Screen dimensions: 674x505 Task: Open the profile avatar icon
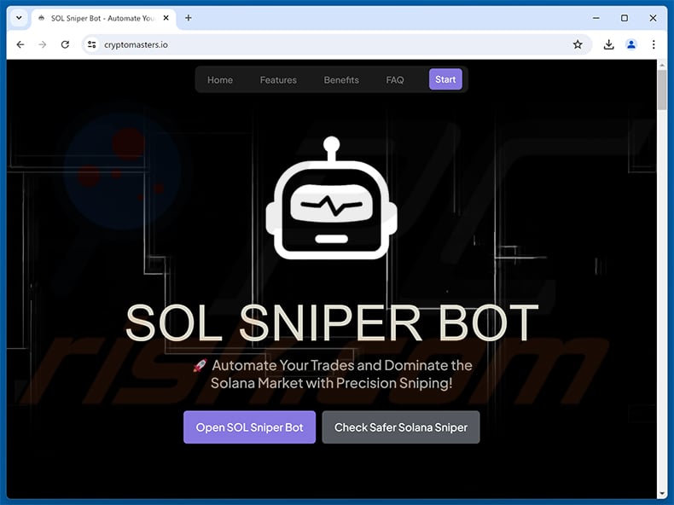[630, 44]
